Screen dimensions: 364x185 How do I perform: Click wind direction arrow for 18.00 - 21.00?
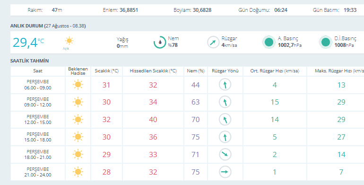[x=225, y=154]
